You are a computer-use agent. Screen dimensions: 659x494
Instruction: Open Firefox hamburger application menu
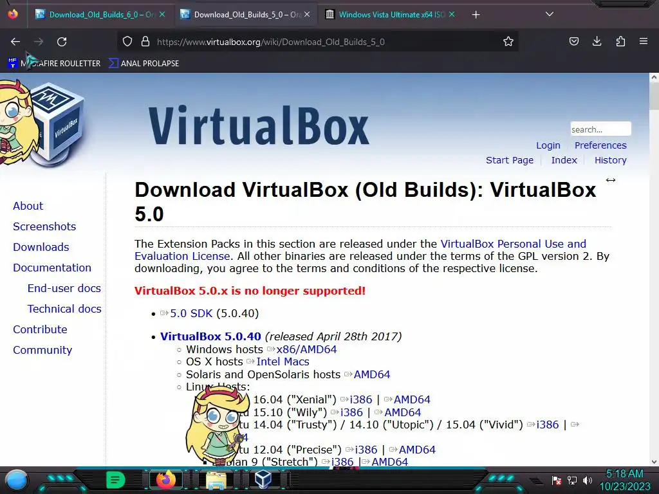click(x=644, y=42)
